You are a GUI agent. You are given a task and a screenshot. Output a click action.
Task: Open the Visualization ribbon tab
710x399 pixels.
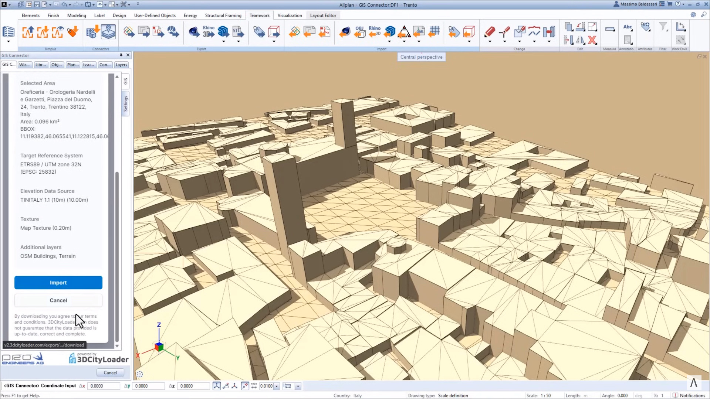(290, 15)
